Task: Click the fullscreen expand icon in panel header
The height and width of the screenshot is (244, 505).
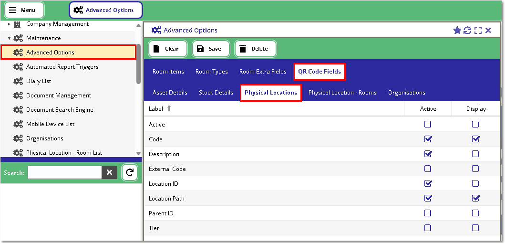Action: coord(478,30)
